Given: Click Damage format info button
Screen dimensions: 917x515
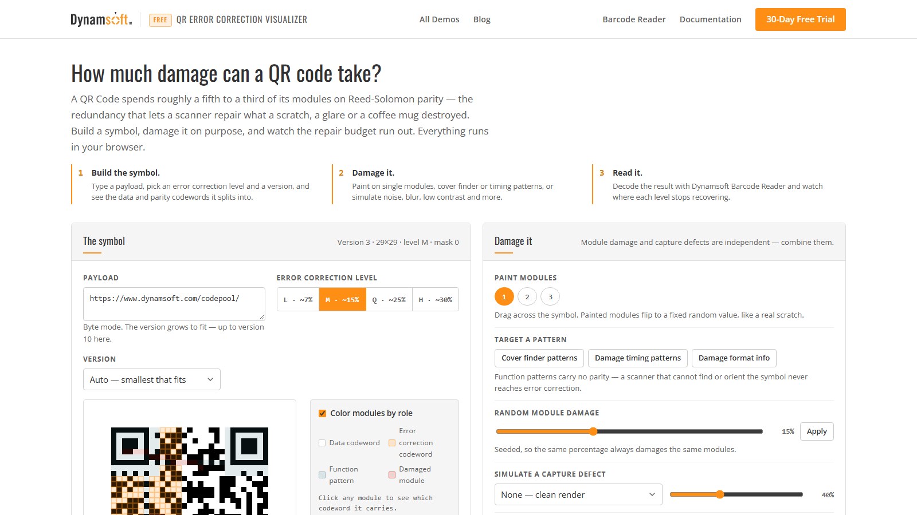Looking at the screenshot, I should pyautogui.click(x=734, y=358).
